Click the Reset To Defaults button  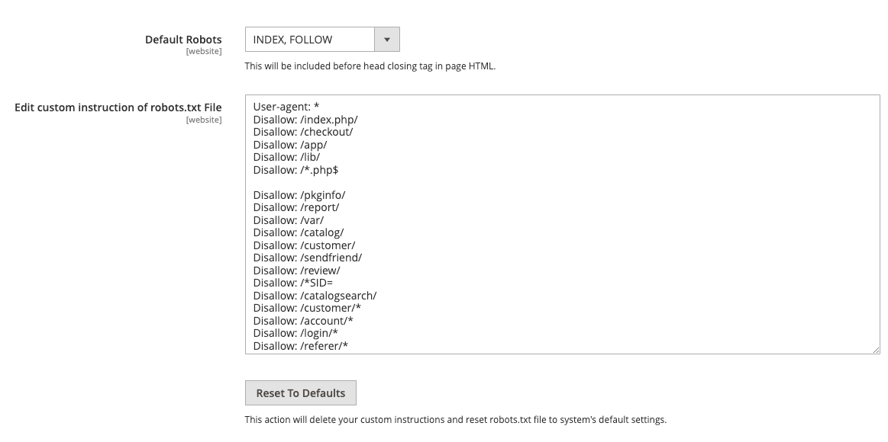point(300,392)
